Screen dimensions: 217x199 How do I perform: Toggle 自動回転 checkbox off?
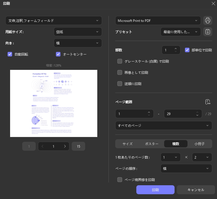pyautogui.click(x=10, y=54)
